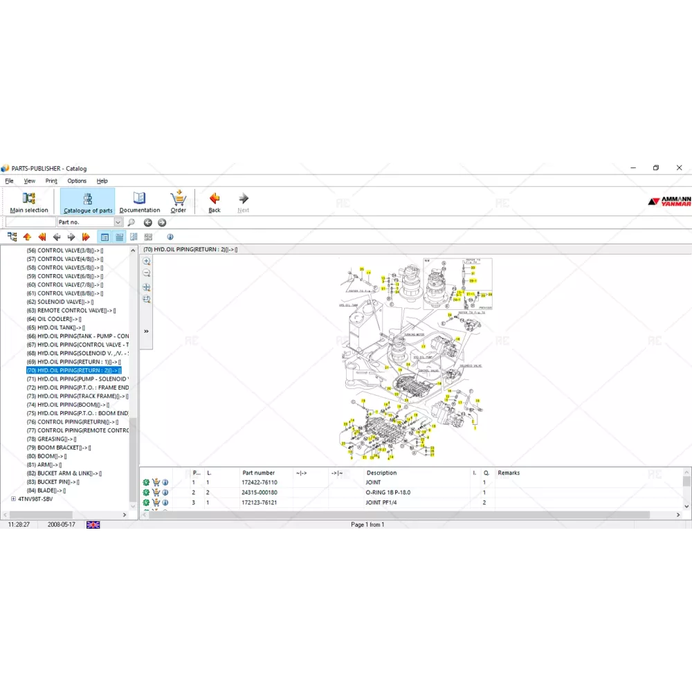
Task: Zoom in on the parts diagram
Action: [x=147, y=262]
